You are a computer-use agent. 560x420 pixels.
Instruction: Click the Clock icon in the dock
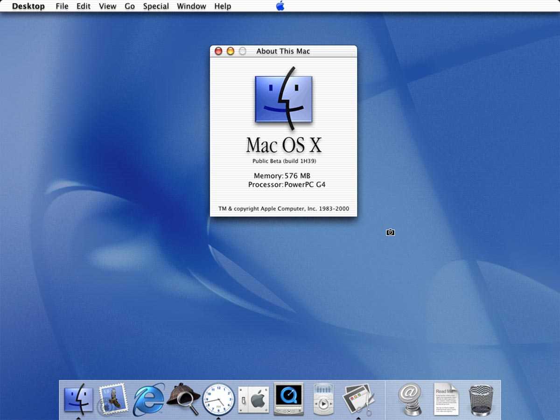pyautogui.click(x=218, y=399)
